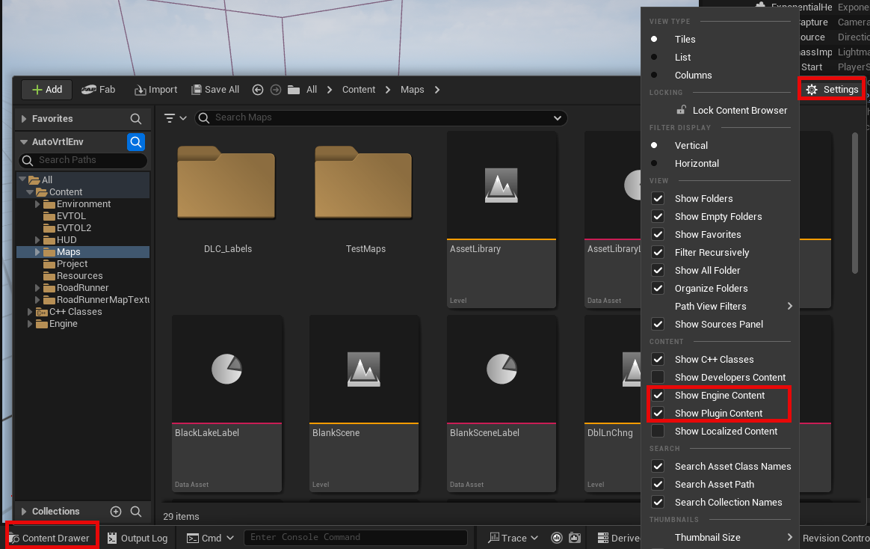870x549 pixels.
Task: Select Content in the breadcrumb path
Action: click(x=358, y=89)
